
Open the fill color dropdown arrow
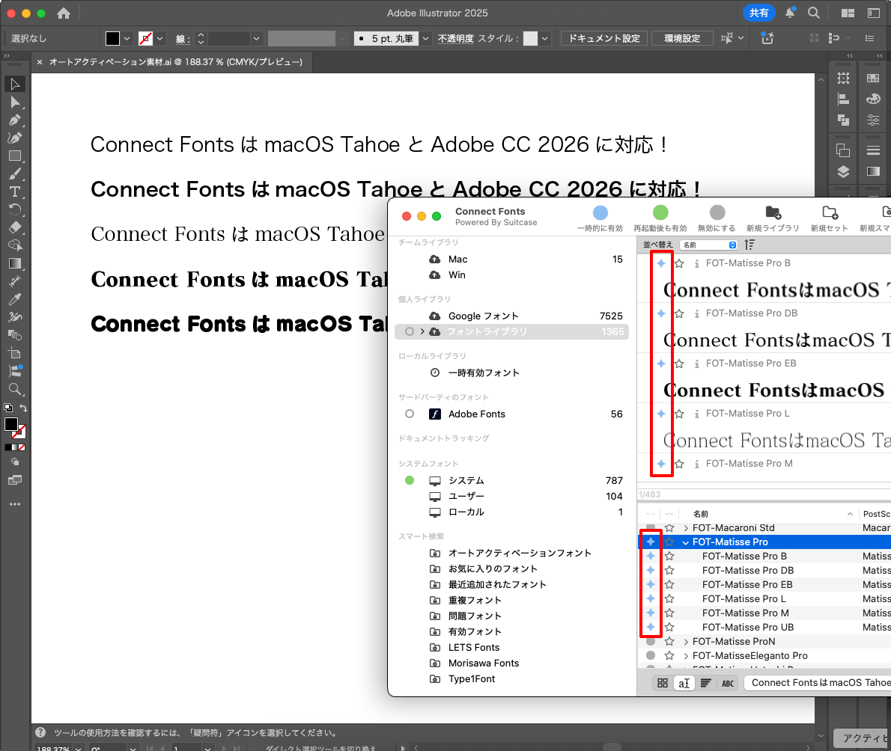coord(127,39)
